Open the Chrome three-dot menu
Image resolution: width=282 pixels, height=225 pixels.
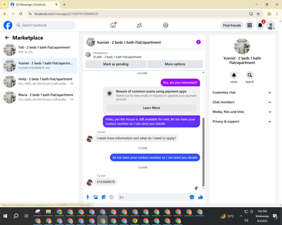coord(277,14)
